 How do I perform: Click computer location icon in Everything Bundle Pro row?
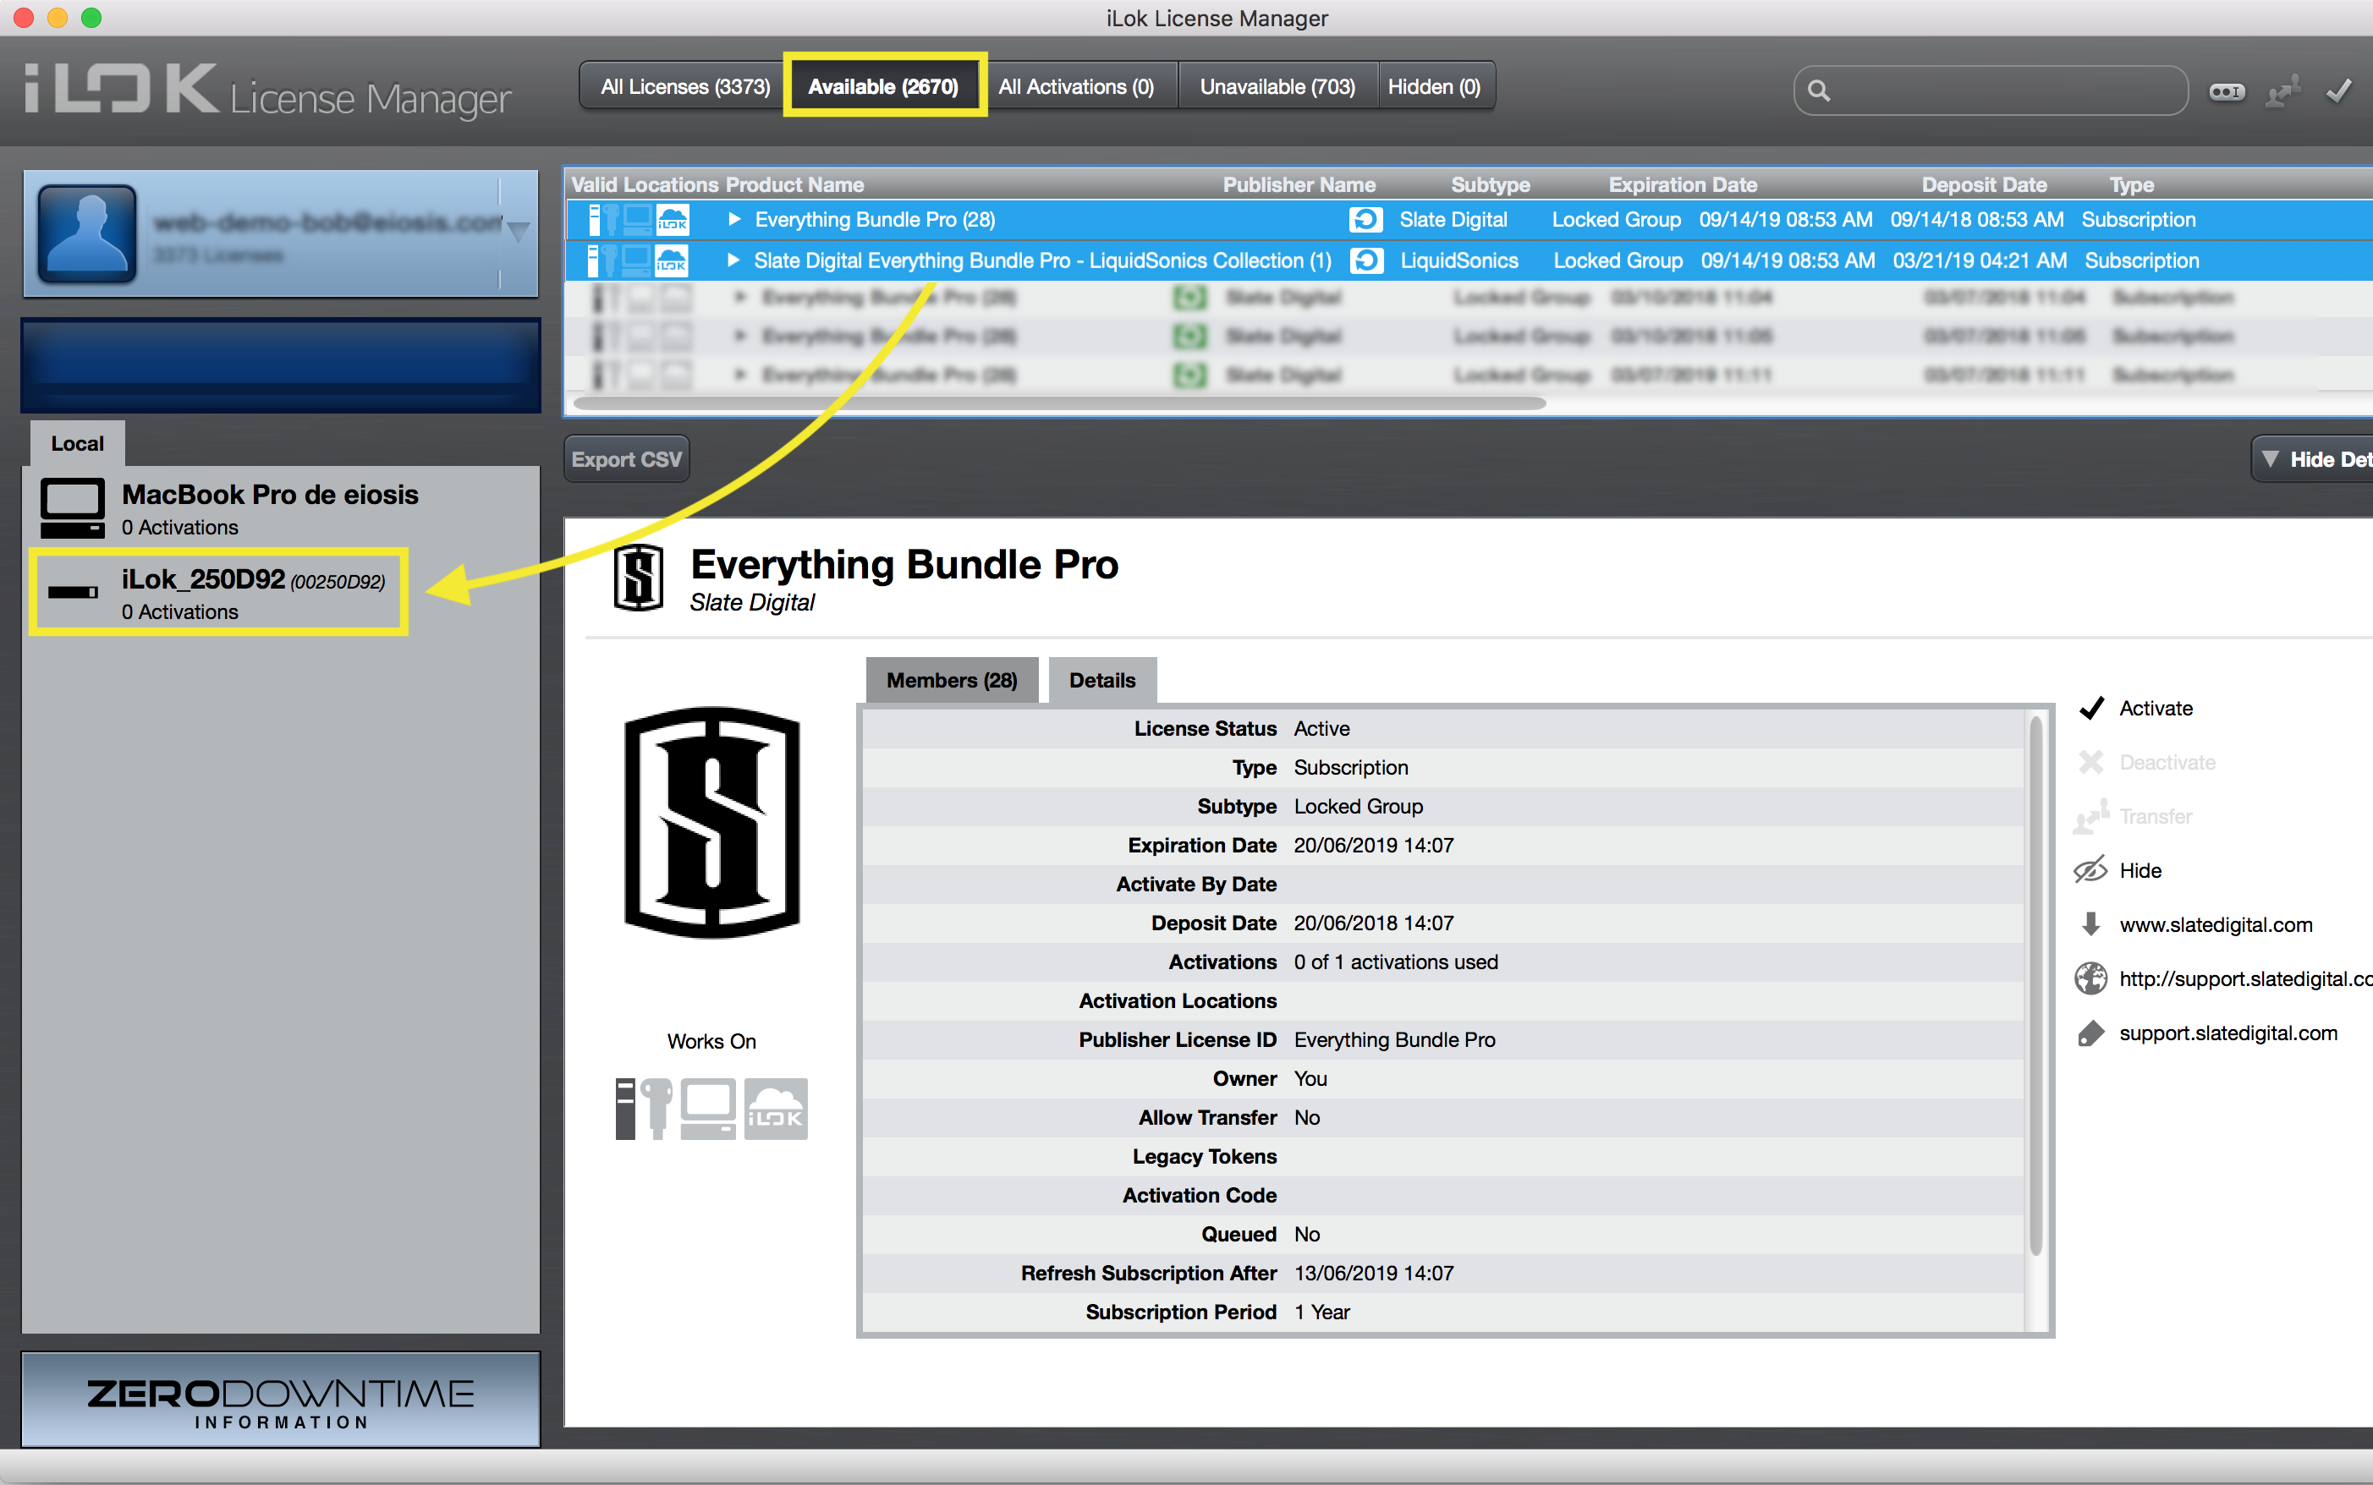(x=637, y=220)
